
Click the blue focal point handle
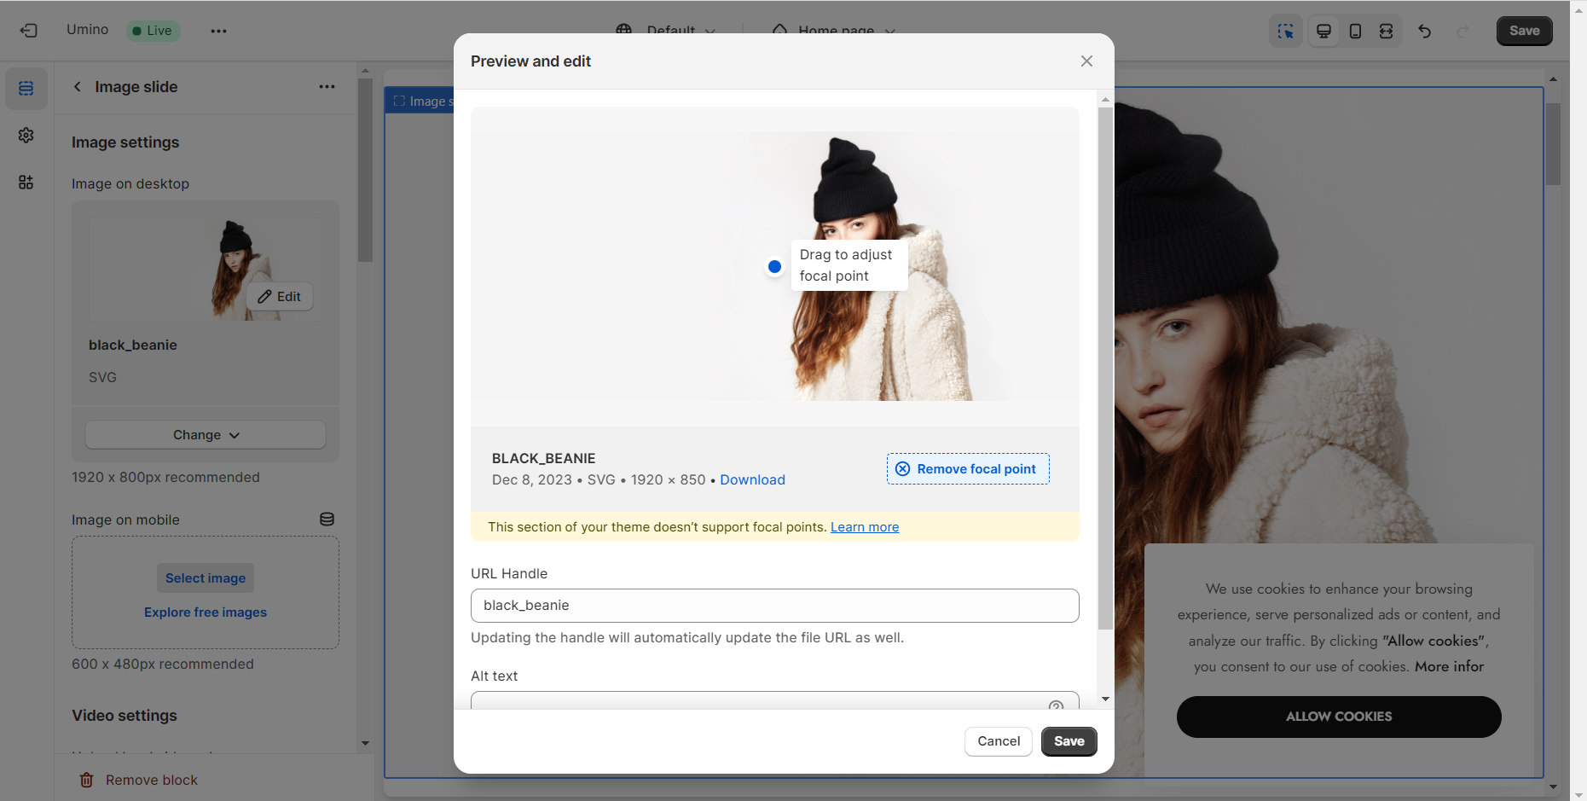tap(774, 267)
